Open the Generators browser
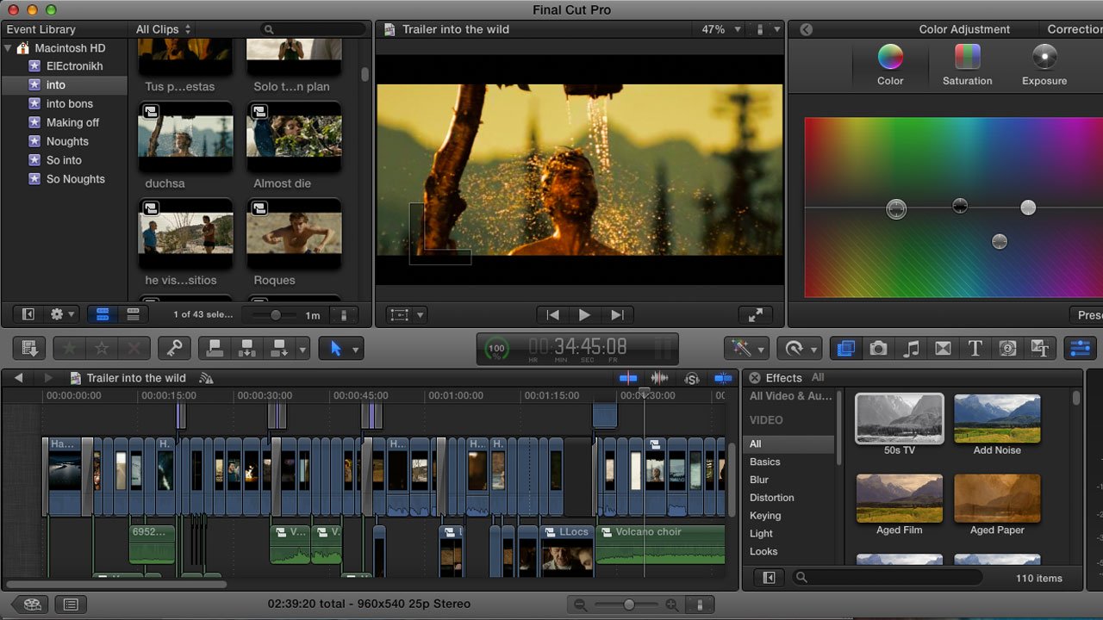Image resolution: width=1103 pixels, height=620 pixels. pyautogui.click(x=1007, y=348)
